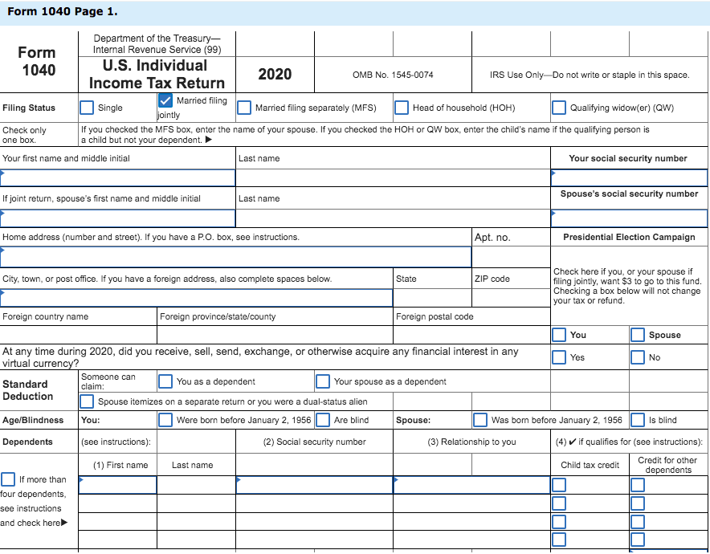Check Credit for other dependents, first dependent row
This screenshot has height=554, width=710.
pyautogui.click(x=638, y=485)
